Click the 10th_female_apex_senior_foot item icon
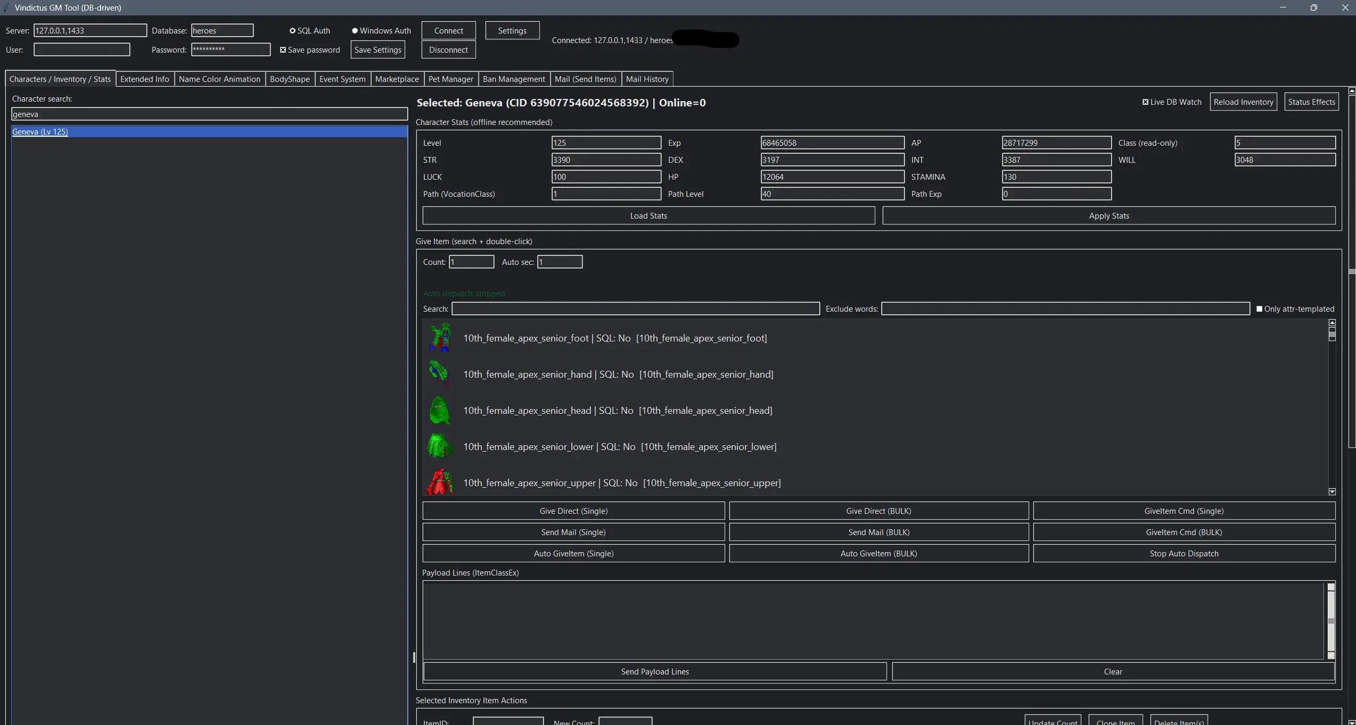The image size is (1356, 725). pos(440,338)
